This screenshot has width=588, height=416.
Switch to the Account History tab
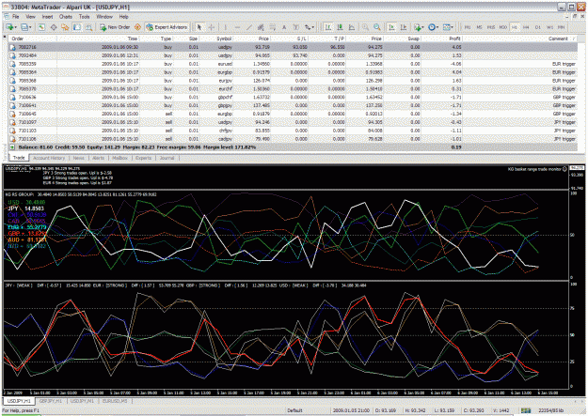tap(49, 158)
